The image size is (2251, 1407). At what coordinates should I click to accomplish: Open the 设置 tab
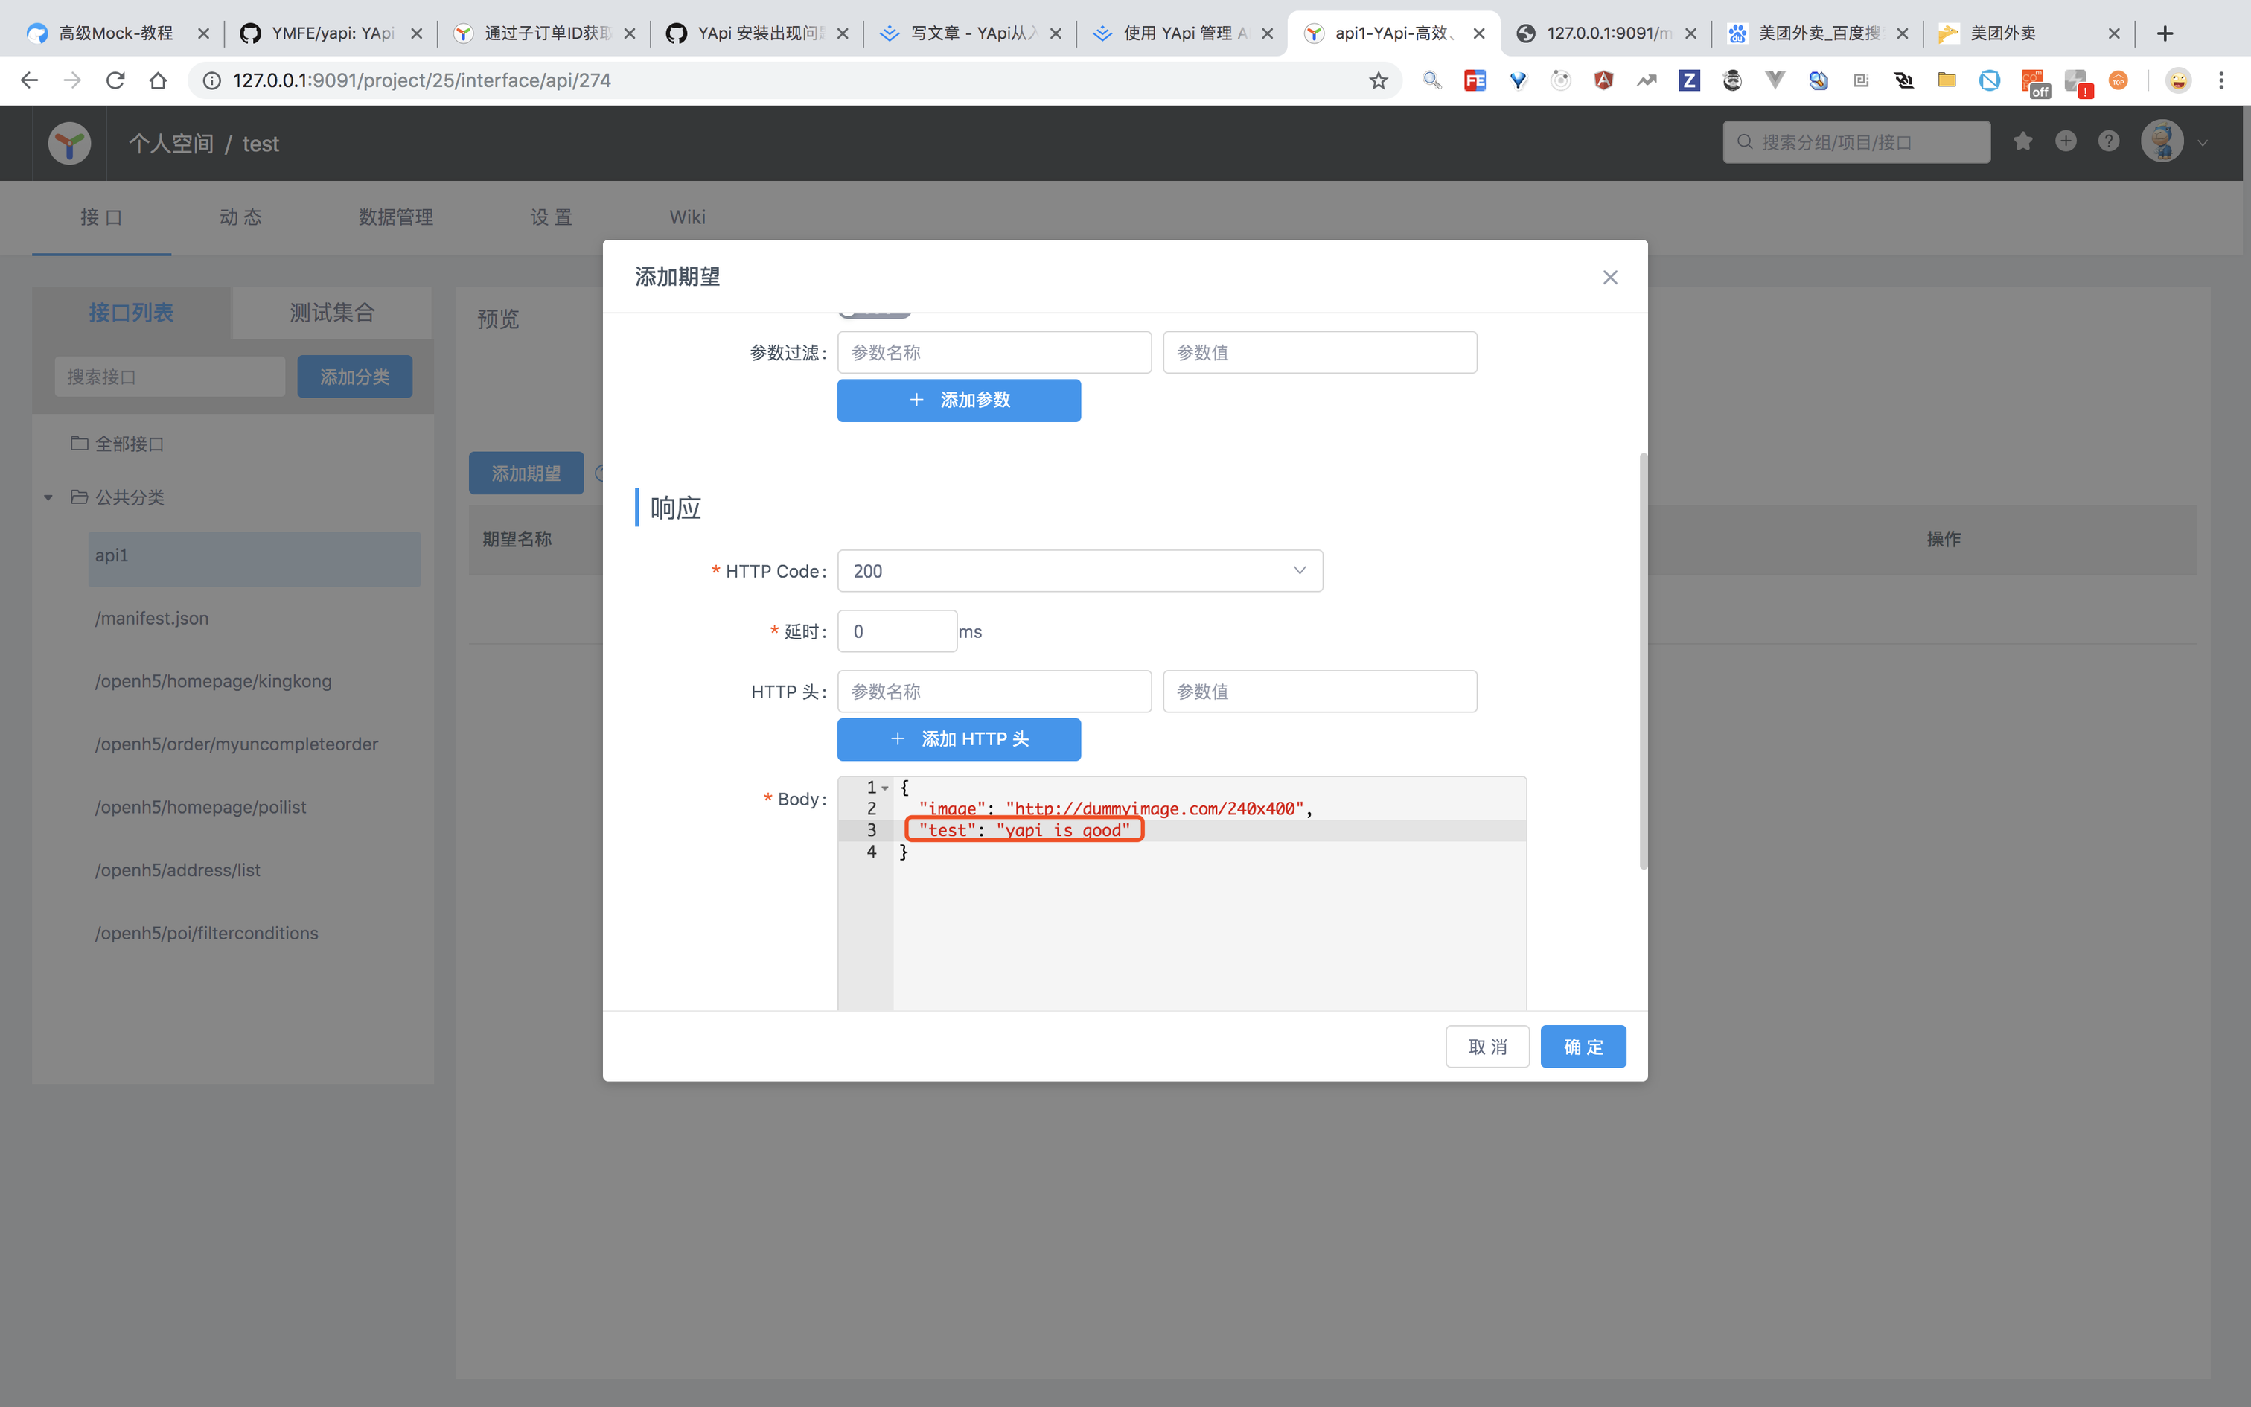[551, 217]
